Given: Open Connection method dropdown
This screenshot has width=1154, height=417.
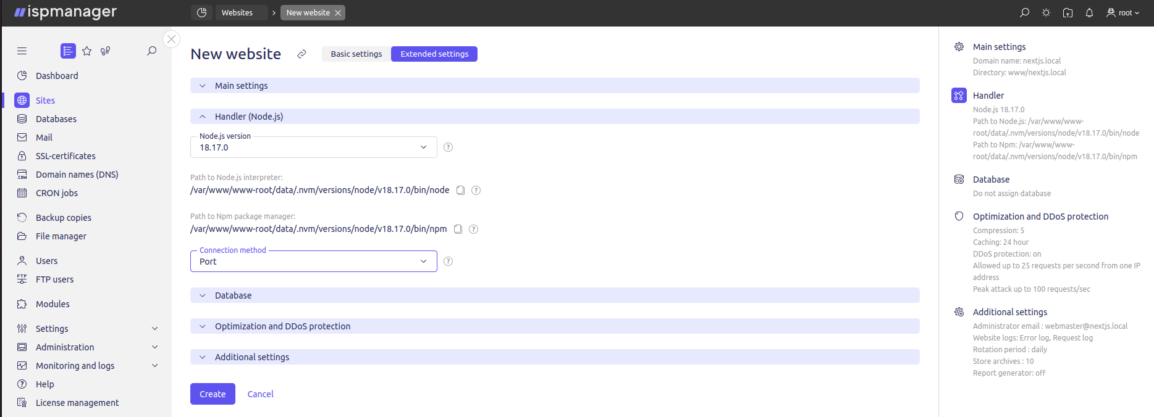Looking at the screenshot, I should (314, 262).
